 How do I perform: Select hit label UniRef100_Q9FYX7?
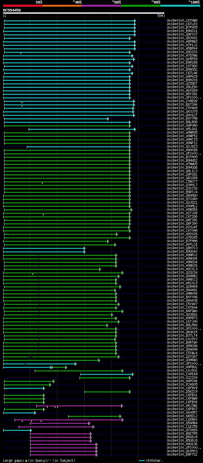[x=182, y=34]
